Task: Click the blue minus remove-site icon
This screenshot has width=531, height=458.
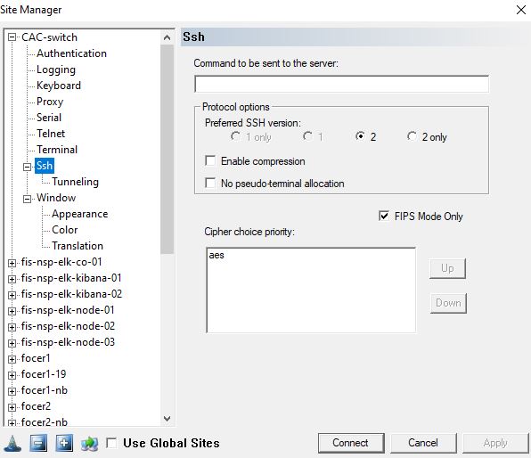Action: click(x=38, y=443)
